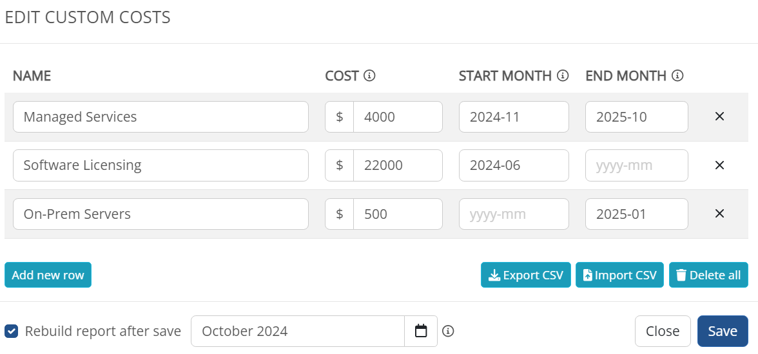Click the Software Licensing name field

point(160,165)
